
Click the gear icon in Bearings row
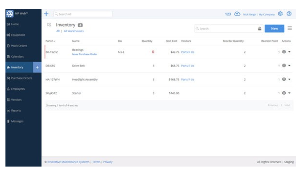click(x=284, y=52)
